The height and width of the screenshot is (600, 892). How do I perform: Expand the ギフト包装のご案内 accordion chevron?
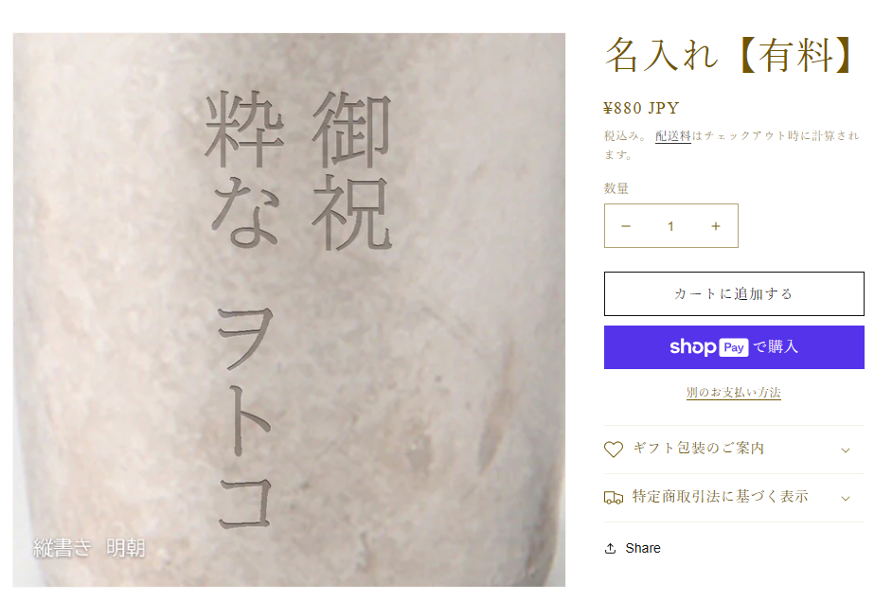click(x=846, y=450)
